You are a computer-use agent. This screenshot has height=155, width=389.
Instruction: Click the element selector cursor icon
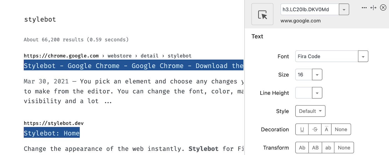point(262,14)
